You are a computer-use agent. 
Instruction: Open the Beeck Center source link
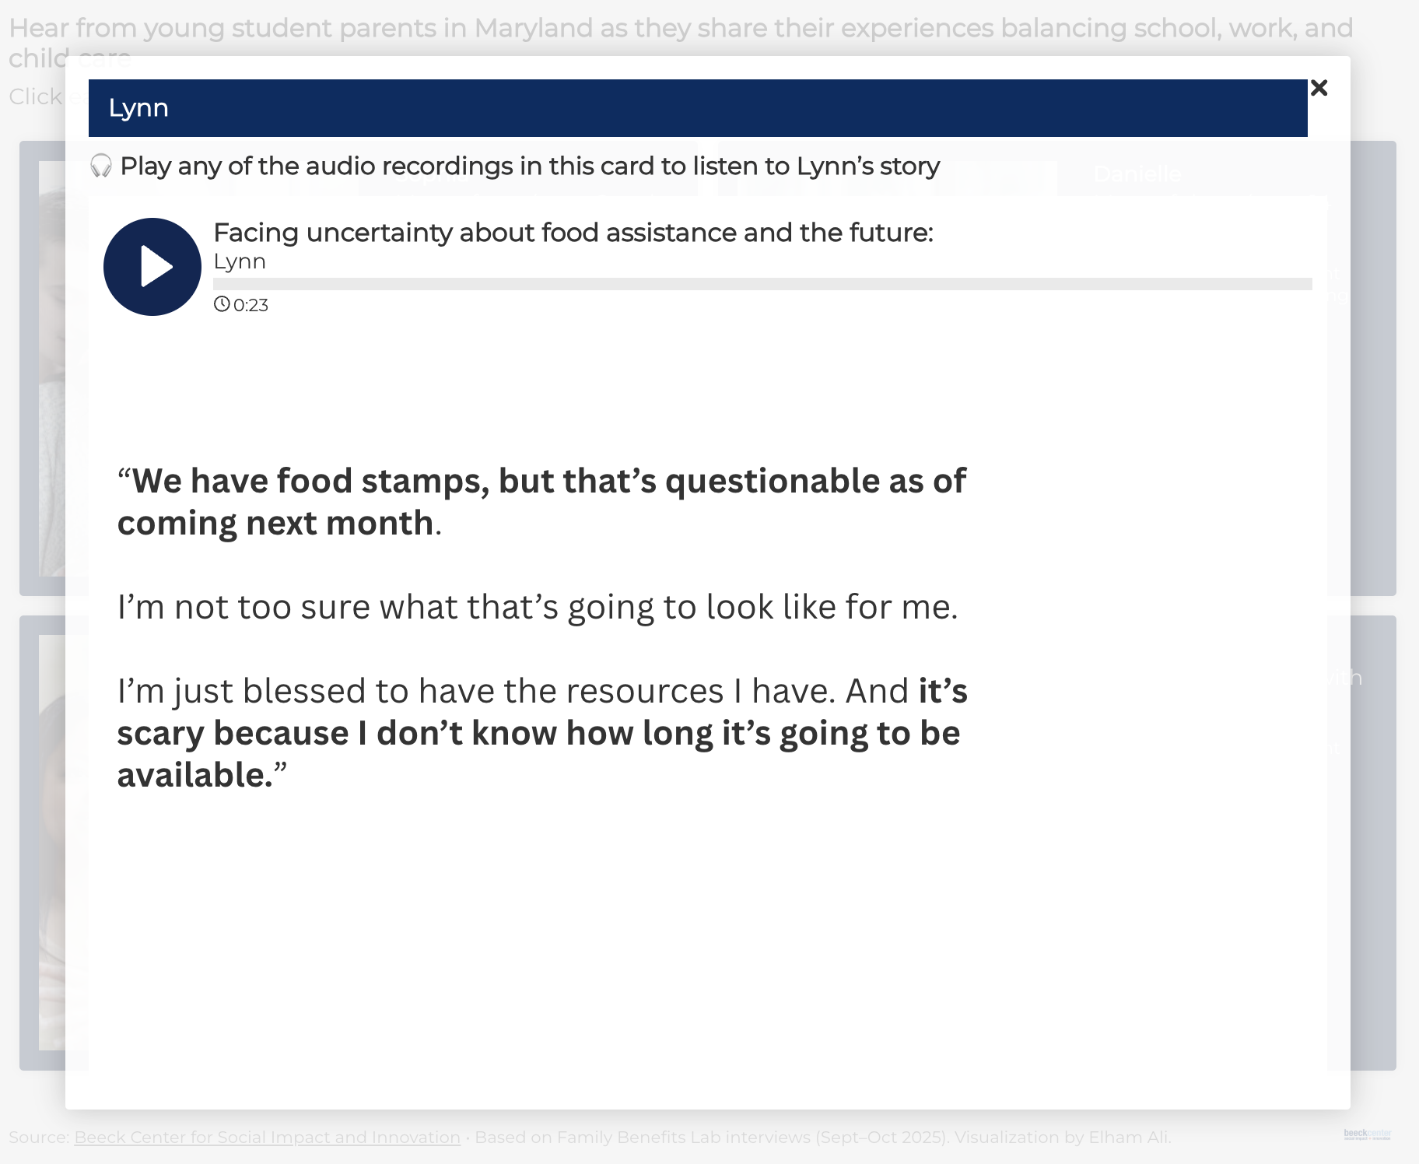pos(267,1137)
